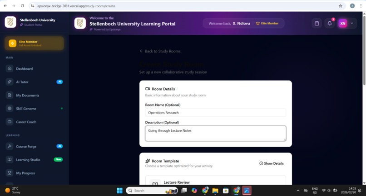Click the browser address bar URL
366x196 pixels.
click(x=76, y=6)
